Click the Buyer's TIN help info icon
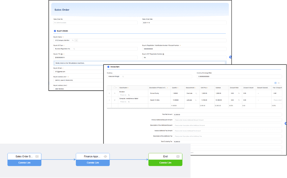 tap(62, 54)
